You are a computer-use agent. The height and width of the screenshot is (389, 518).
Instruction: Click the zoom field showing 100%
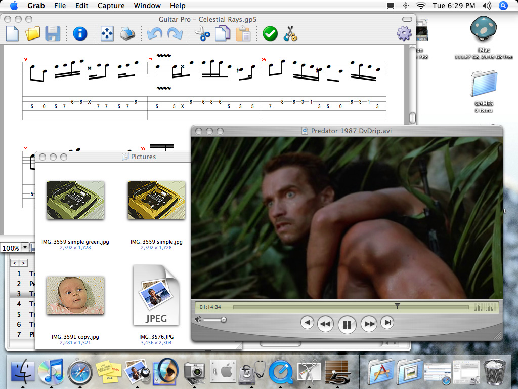pyautogui.click(x=11, y=248)
